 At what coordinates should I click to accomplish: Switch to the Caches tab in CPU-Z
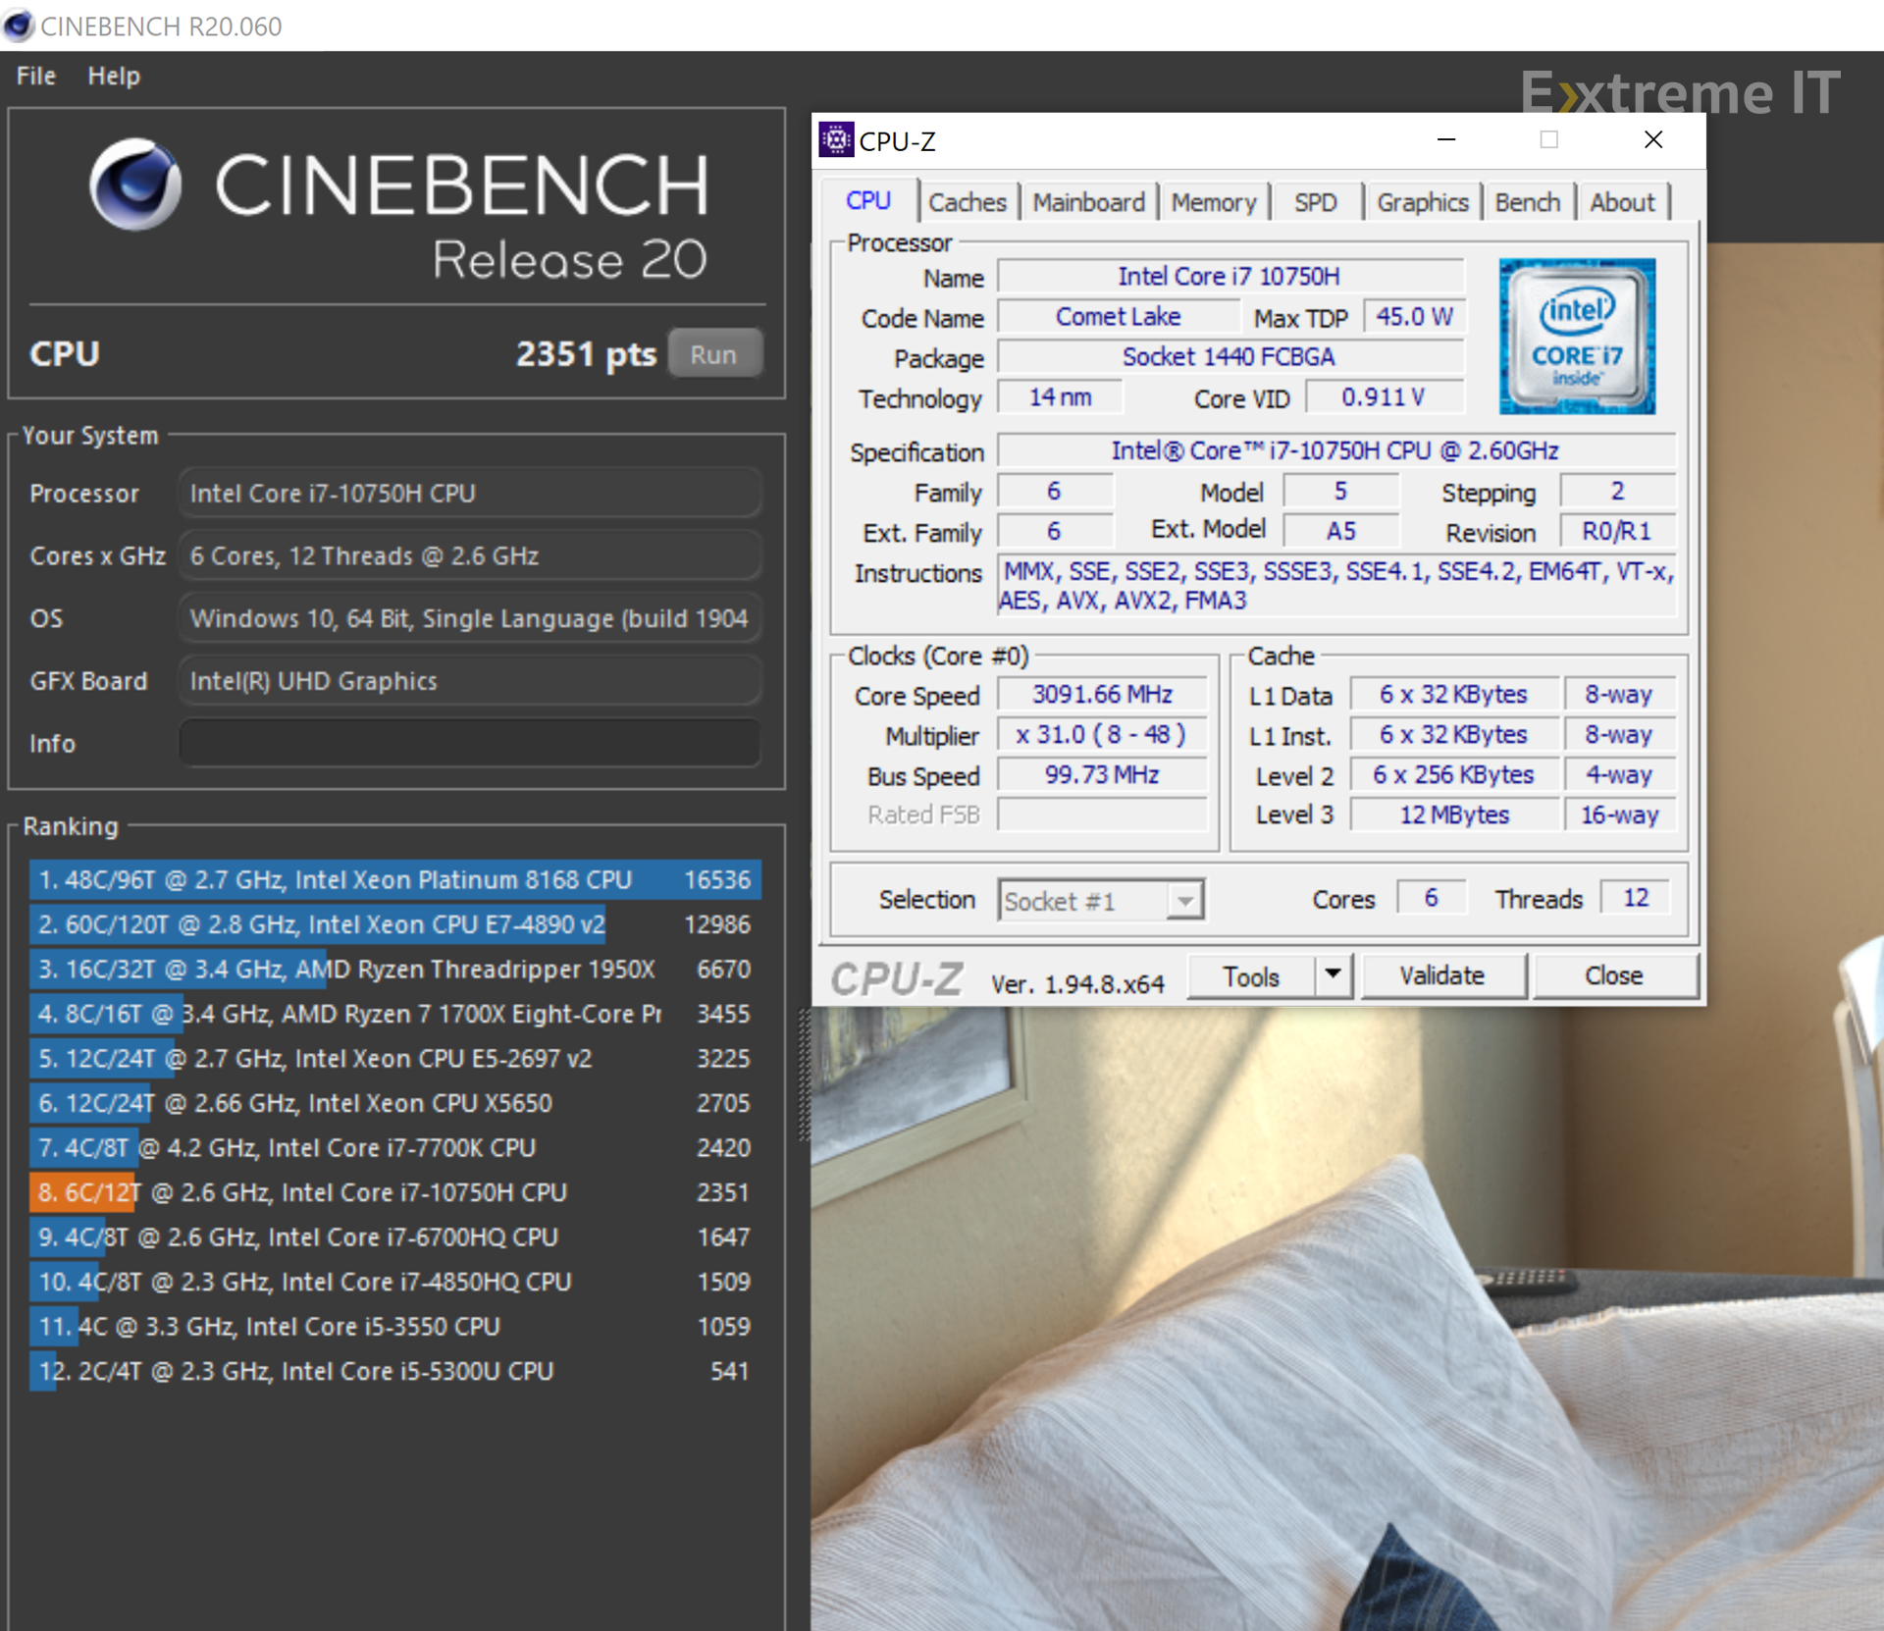coord(968,202)
